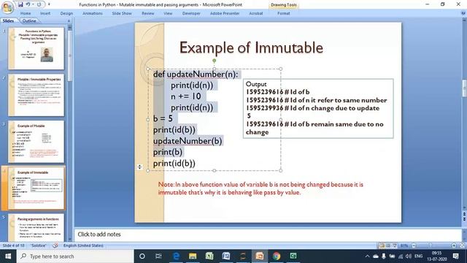This screenshot has height=263, width=467.
Task: Click the red Note text on slide
Action: (x=260, y=188)
